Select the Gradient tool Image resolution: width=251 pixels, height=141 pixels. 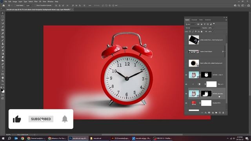coord(3,54)
